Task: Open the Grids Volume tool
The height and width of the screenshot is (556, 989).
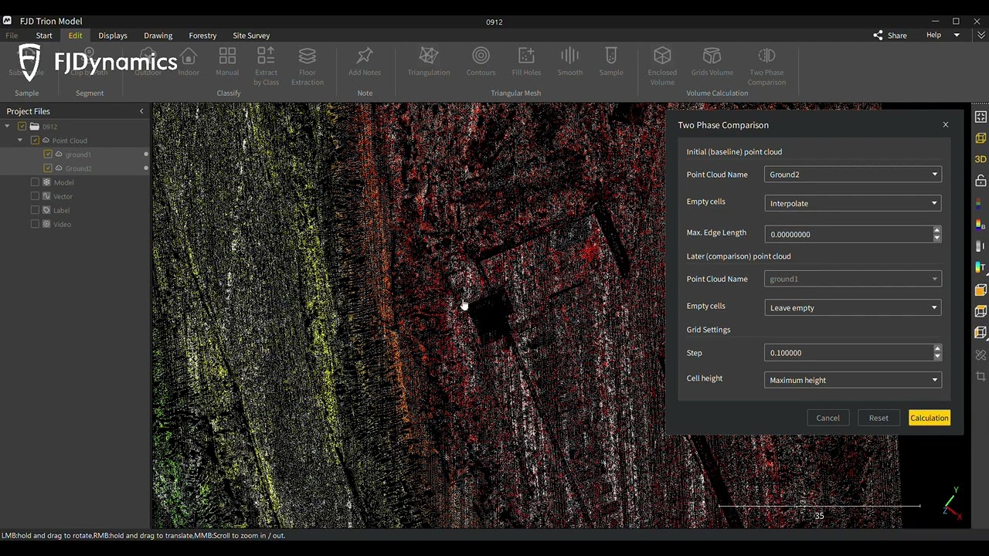Action: [712, 62]
